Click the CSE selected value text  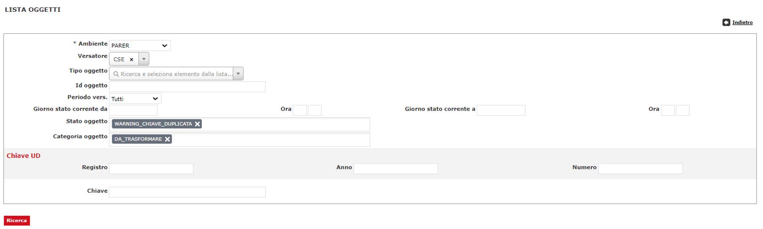point(119,60)
